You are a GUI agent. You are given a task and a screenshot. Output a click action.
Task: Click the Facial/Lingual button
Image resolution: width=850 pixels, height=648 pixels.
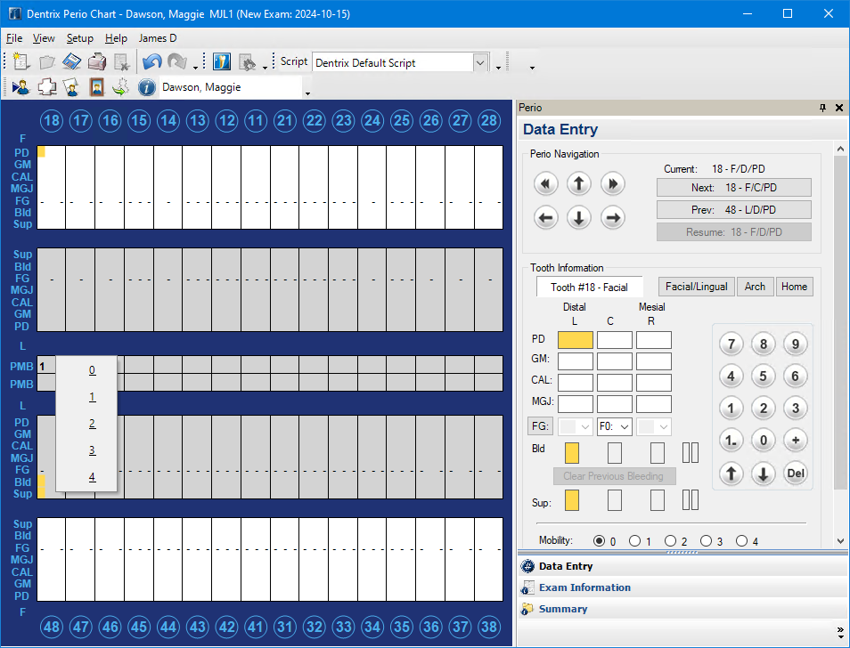(x=696, y=287)
